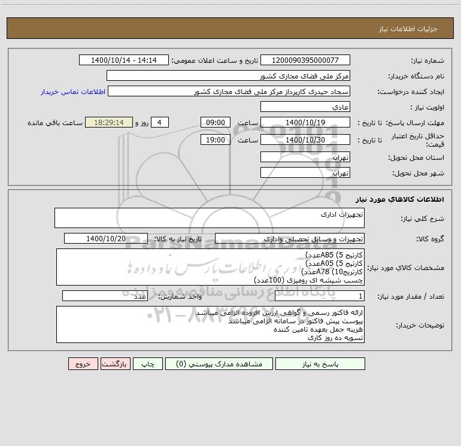
Task: Click price validity date 1400/10/30
Action: pyautogui.click(x=305, y=139)
